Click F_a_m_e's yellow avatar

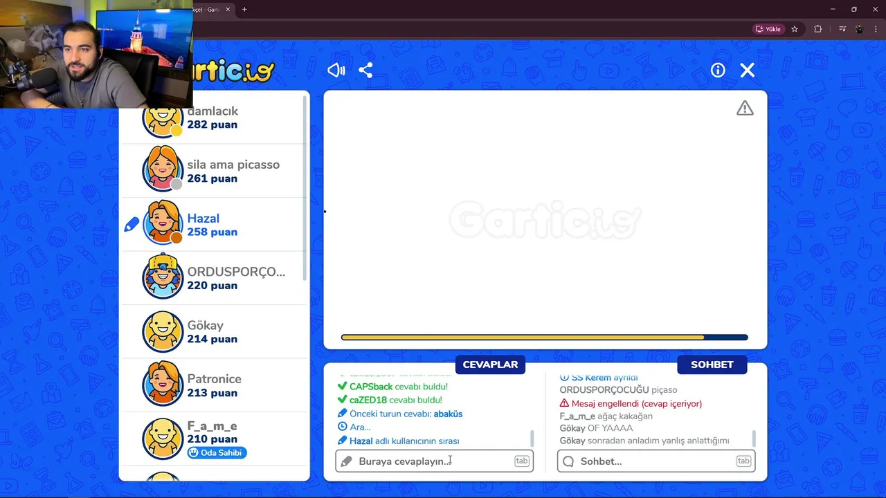click(x=163, y=439)
